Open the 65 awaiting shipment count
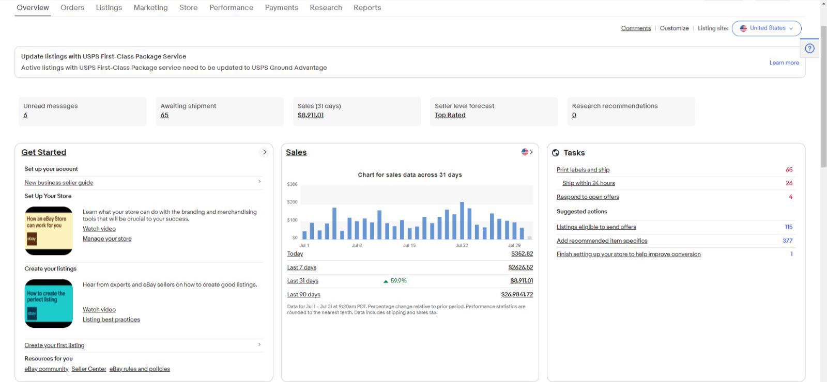827x382 pixels. tap(164, 115)
